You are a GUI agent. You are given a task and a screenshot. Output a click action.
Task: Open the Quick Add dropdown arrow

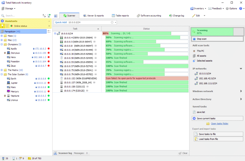click(115, 22)
